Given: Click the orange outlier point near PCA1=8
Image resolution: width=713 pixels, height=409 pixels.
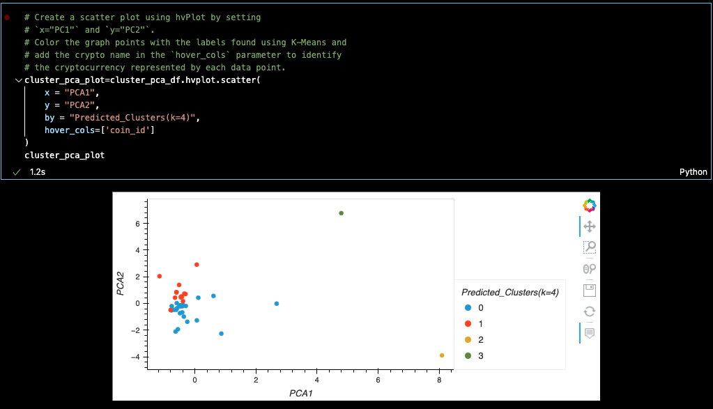Looking at the screenshot, I should (x=441, y=355).
